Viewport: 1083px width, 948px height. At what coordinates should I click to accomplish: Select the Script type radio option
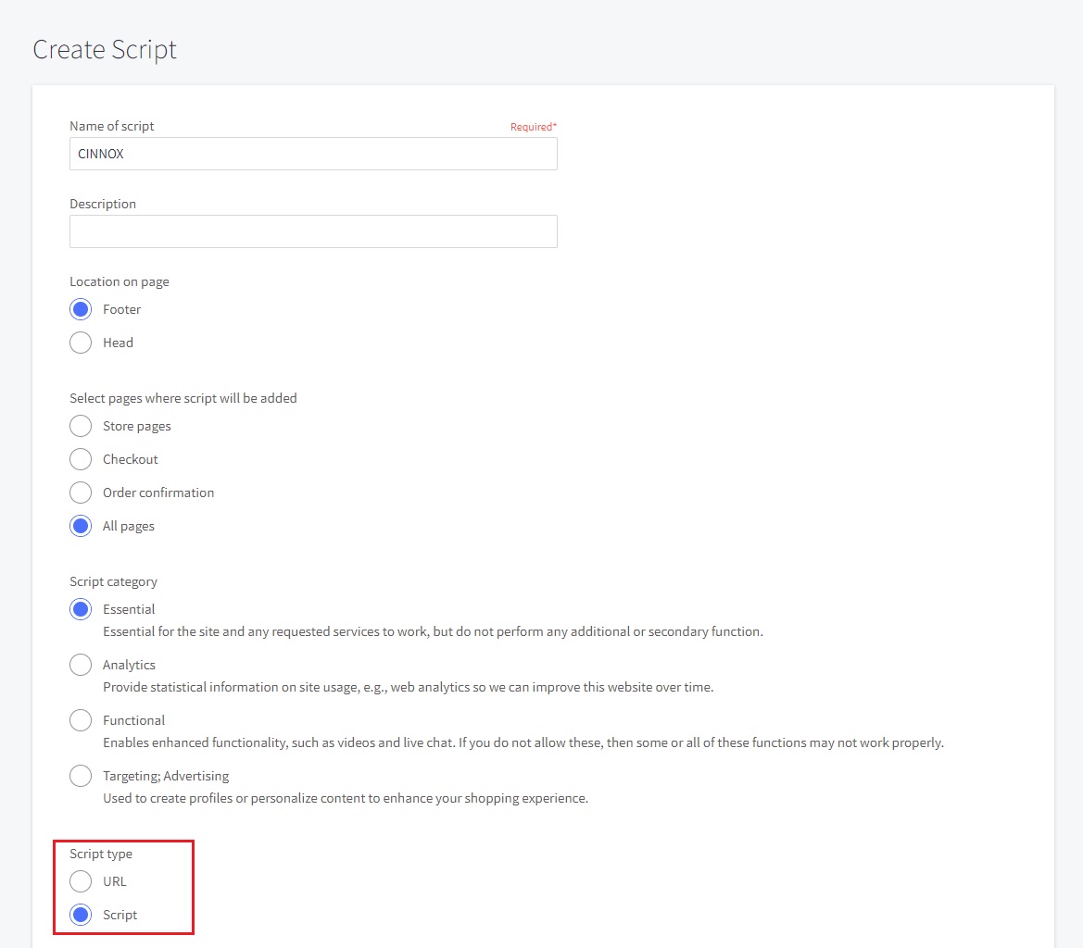[x=81, y=915]
